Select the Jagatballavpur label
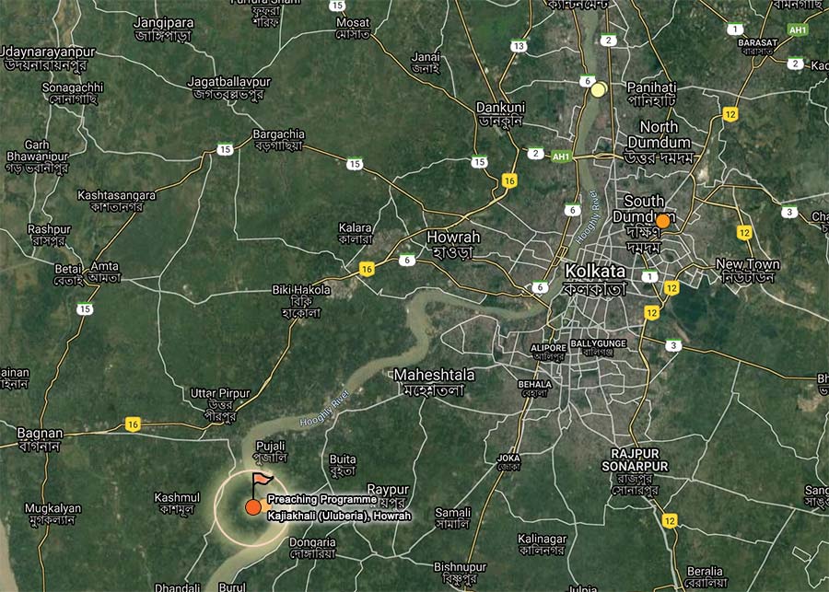The image size is (829, 592). 229,88
